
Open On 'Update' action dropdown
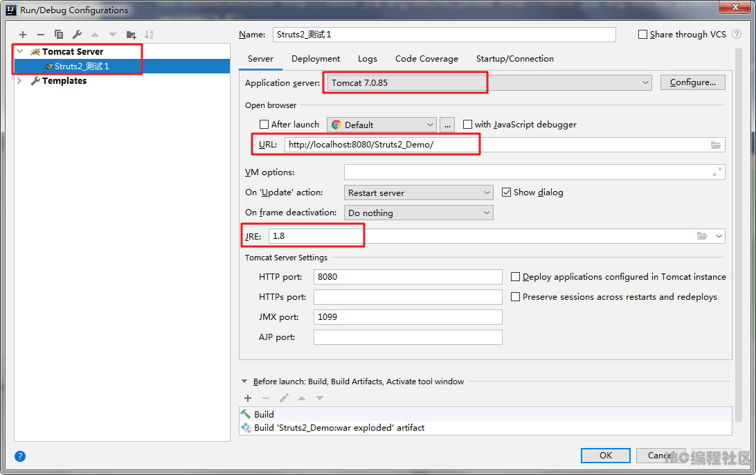point(418,193)
